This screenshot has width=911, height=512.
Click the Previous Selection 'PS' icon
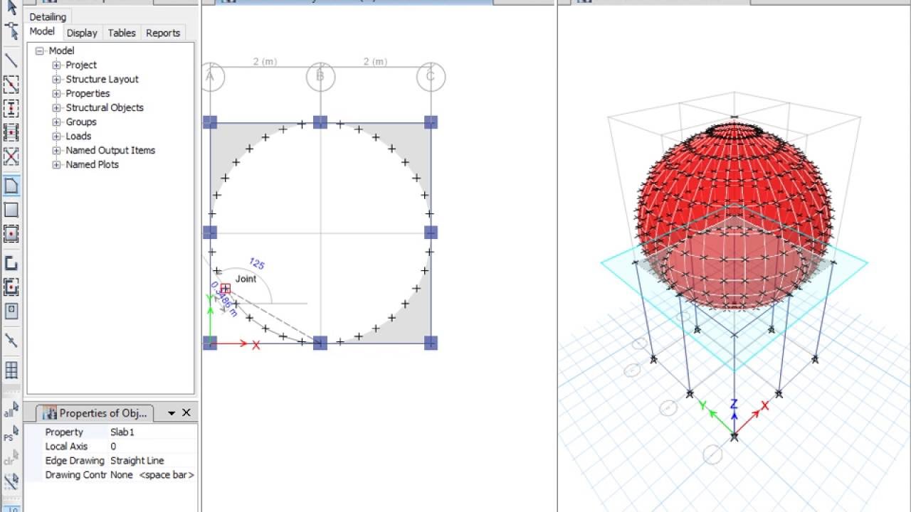pos(11,434)
